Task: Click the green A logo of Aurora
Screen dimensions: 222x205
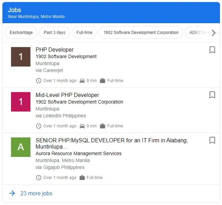Action: click(21, 147)
